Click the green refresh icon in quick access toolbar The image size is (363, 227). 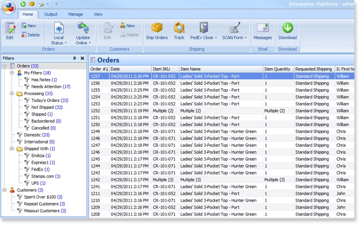point(23,3)
